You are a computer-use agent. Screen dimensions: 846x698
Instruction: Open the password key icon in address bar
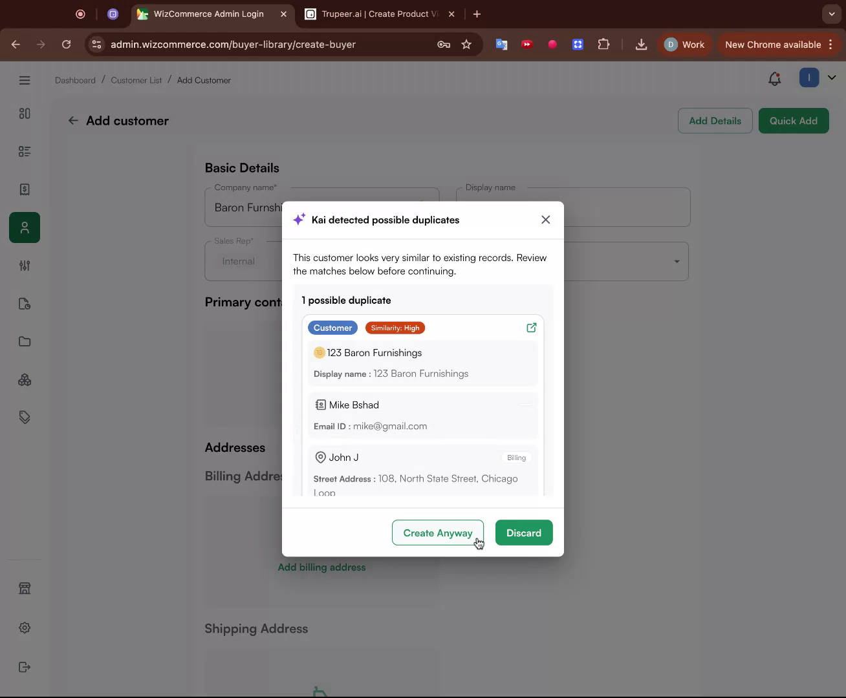point(444,45)
